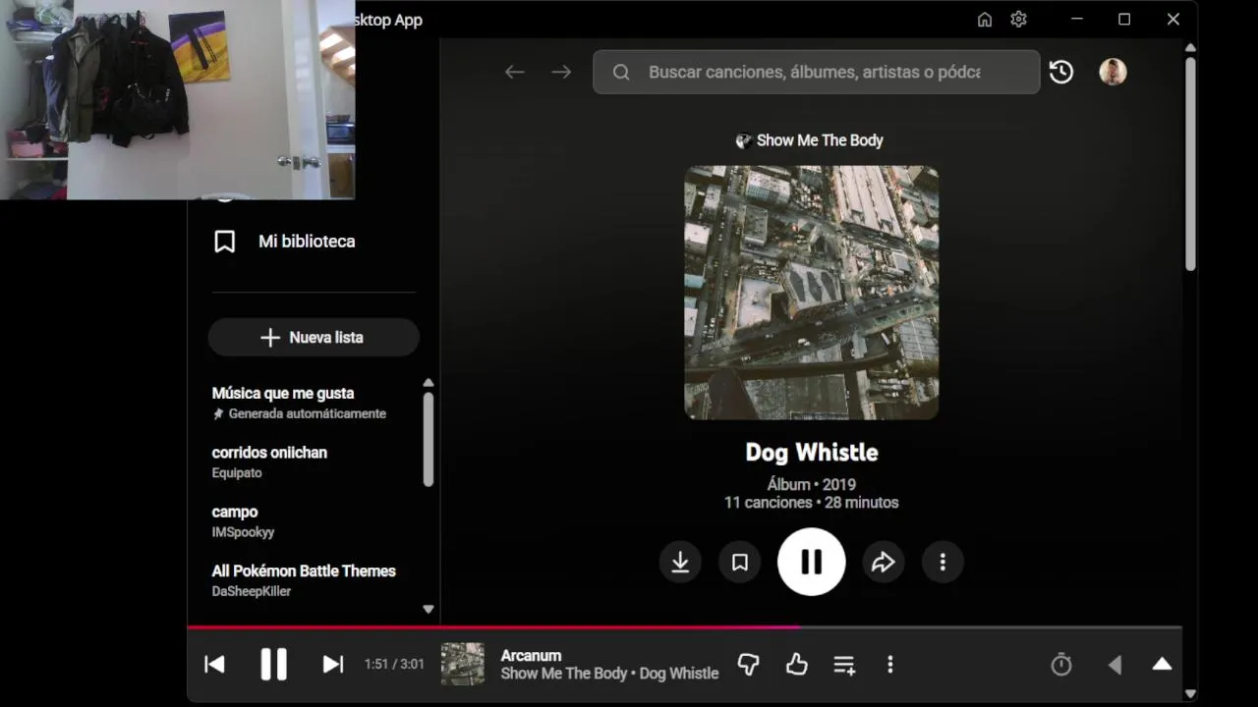
Task: Skip to previous track
Action: [214, 665]
